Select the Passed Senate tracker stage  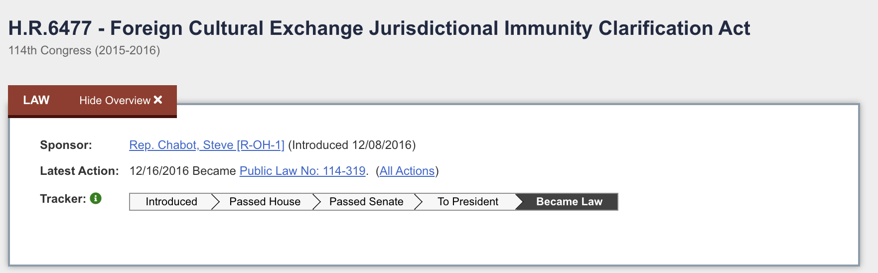[x=366, y=202]
